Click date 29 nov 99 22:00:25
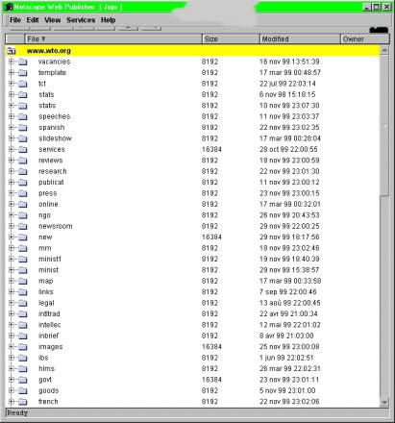This screenshot has width=395, height=423. (x=289, y=226)
